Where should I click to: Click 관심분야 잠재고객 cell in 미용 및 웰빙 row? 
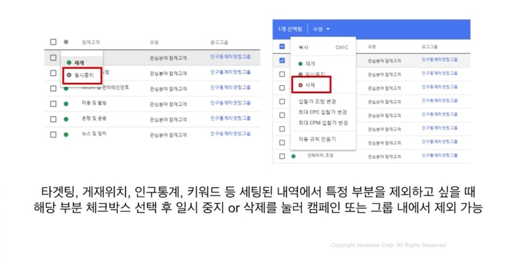coord(168,104)
